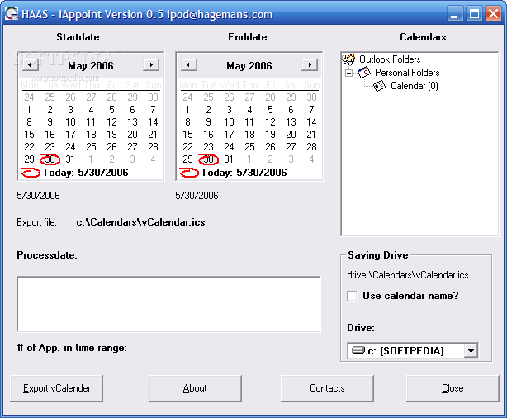Screen dimensions: 507x418
Task: Collapse the Personal Folders tree node
Action: (349, 73)
